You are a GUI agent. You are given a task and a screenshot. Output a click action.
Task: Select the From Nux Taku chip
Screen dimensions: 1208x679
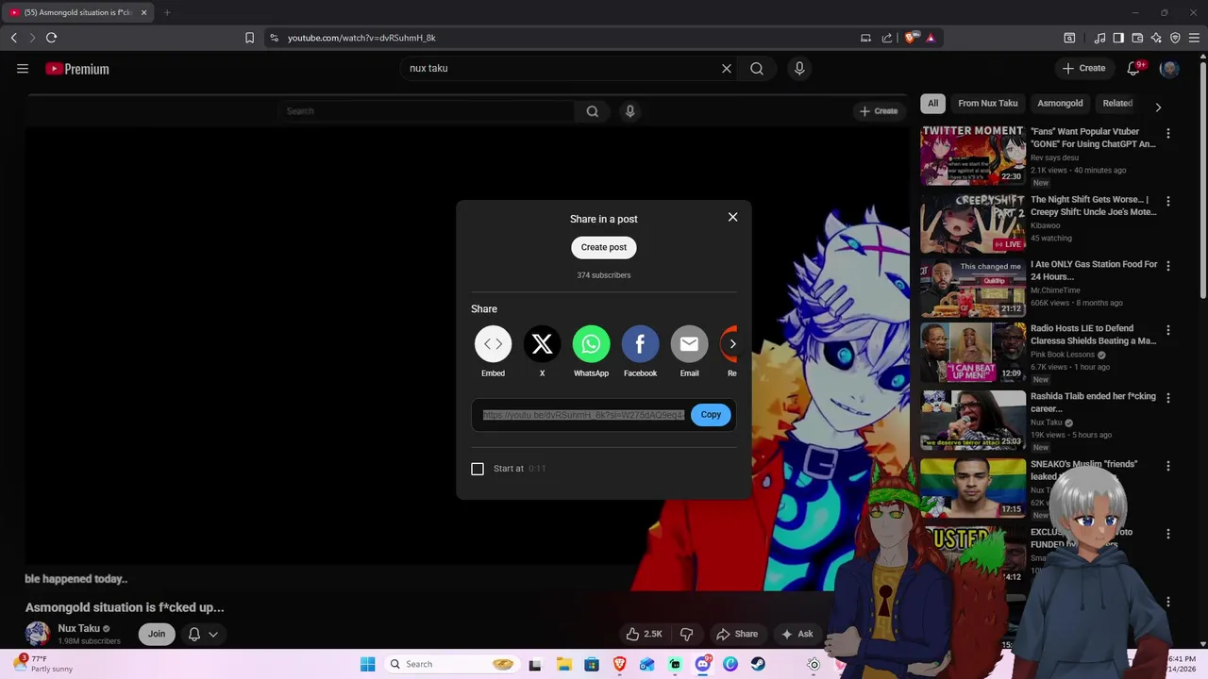(988, 104)
